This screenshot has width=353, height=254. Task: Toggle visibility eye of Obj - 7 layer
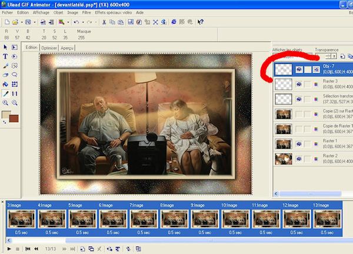(x=299, y=69)
